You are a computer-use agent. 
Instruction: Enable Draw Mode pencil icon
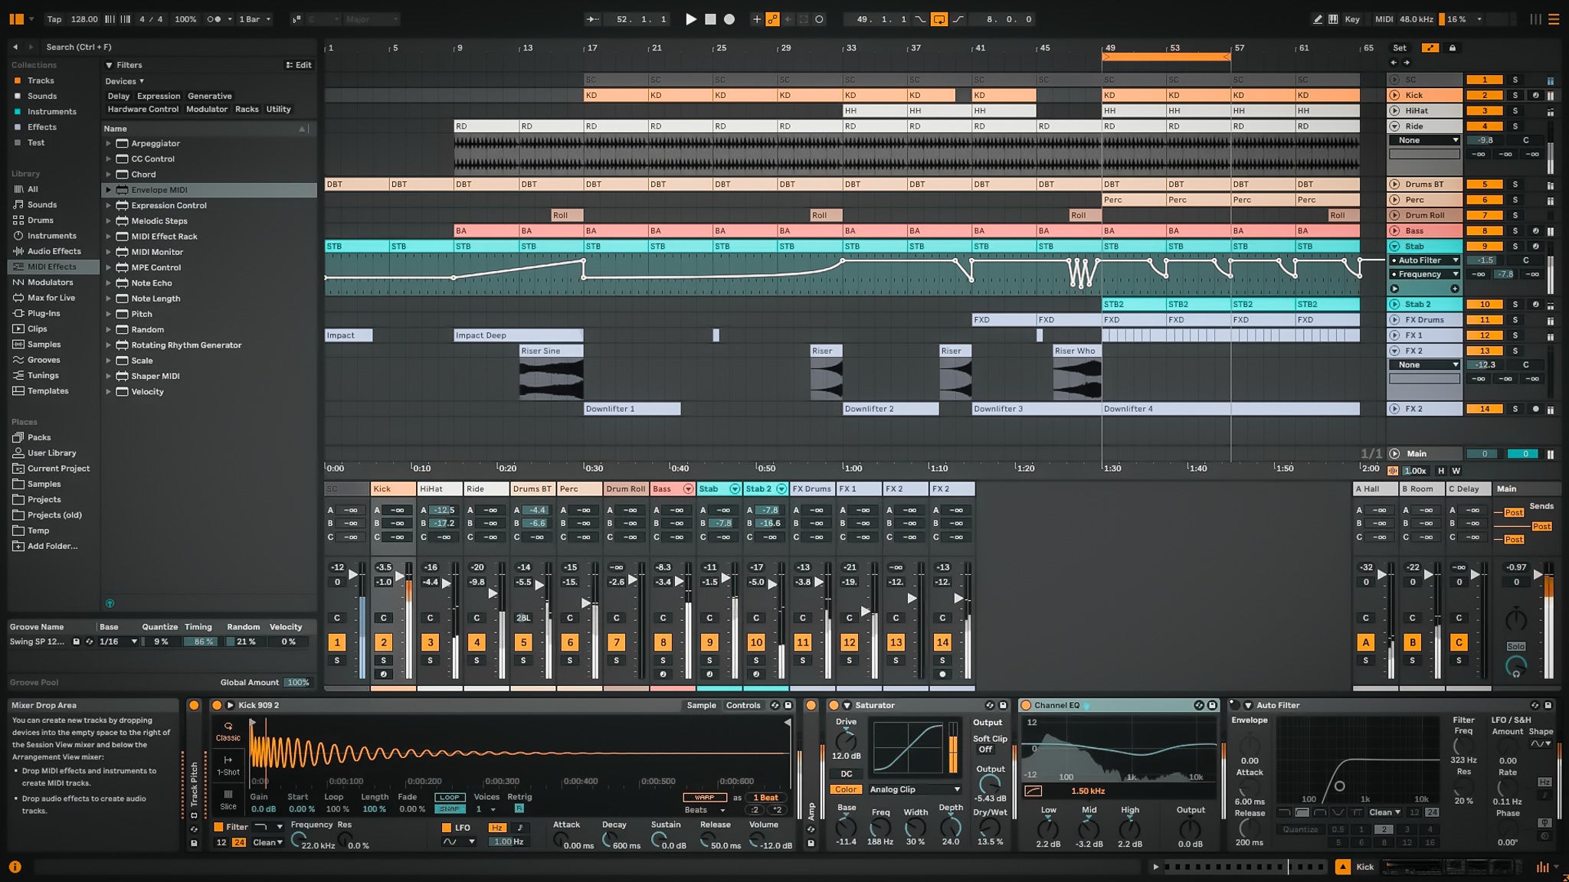click(x=1317, y=19)
